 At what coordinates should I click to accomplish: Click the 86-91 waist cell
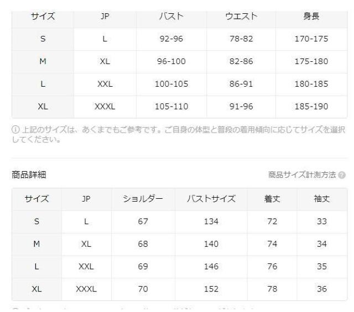pos(240,84)
